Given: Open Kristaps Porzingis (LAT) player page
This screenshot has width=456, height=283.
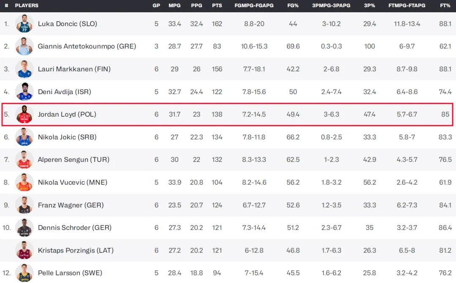Looking at the screenshot, I should coord(76,251).
